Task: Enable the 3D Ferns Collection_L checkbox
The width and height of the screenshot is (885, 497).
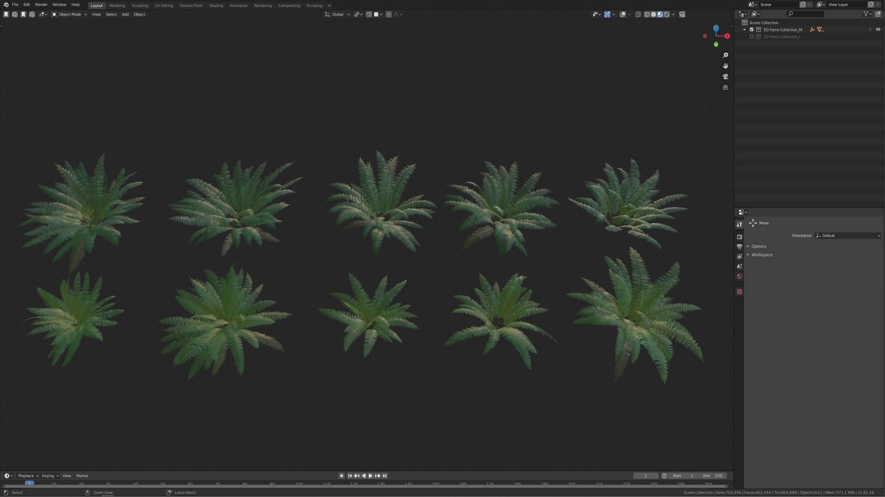Action: click(752, 37)
